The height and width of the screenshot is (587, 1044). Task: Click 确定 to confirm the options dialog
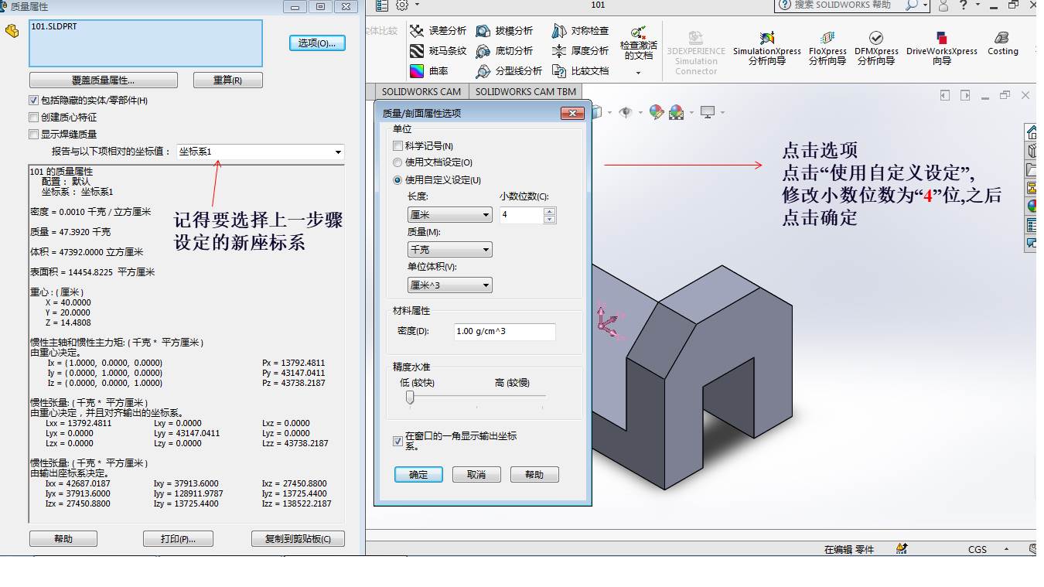pos(418,474)
